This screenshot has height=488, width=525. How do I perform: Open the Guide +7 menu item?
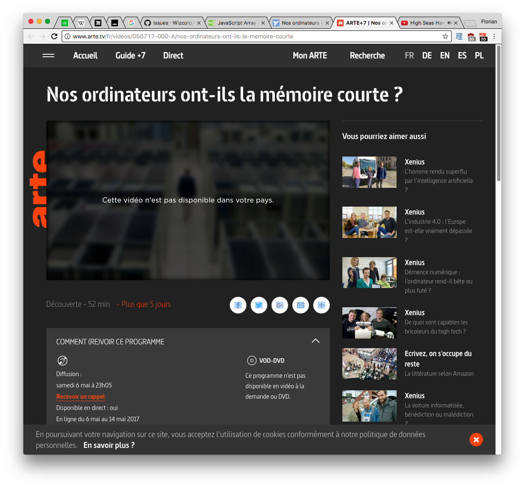click(131, 56)
